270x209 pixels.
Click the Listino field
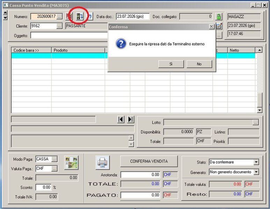(244, 132)
